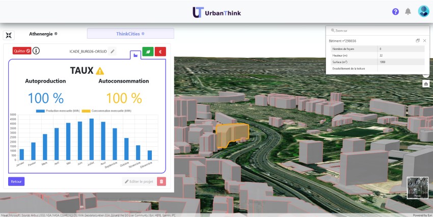Click the Zoom sur action
433x217 pixels.
[x=339, y=31]
